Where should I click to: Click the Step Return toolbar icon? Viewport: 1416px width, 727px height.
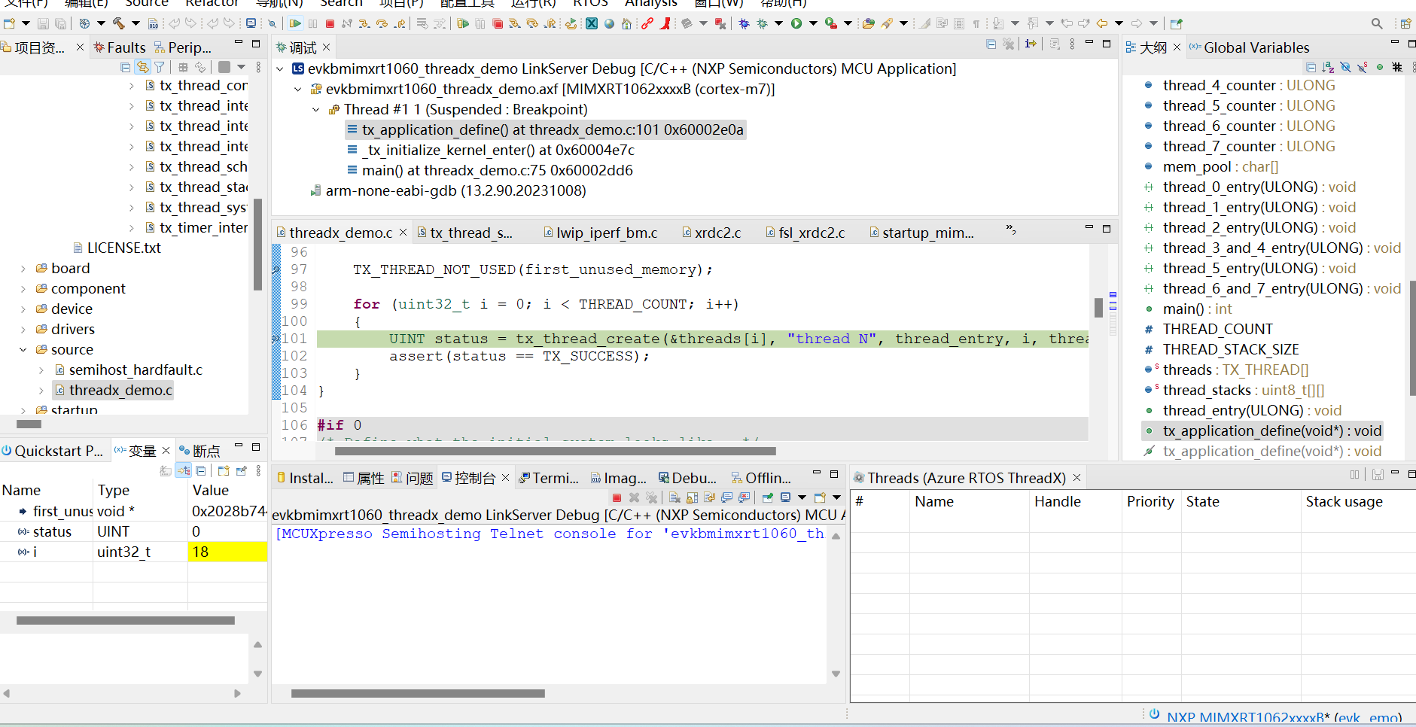[400, 24]
